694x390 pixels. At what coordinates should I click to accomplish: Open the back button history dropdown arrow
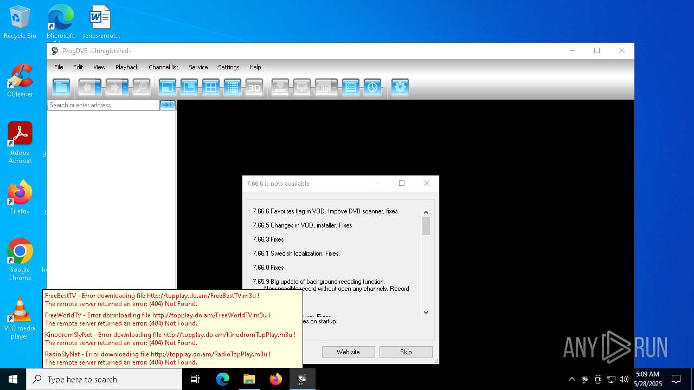pyautogui.click(x=98, y=87)
